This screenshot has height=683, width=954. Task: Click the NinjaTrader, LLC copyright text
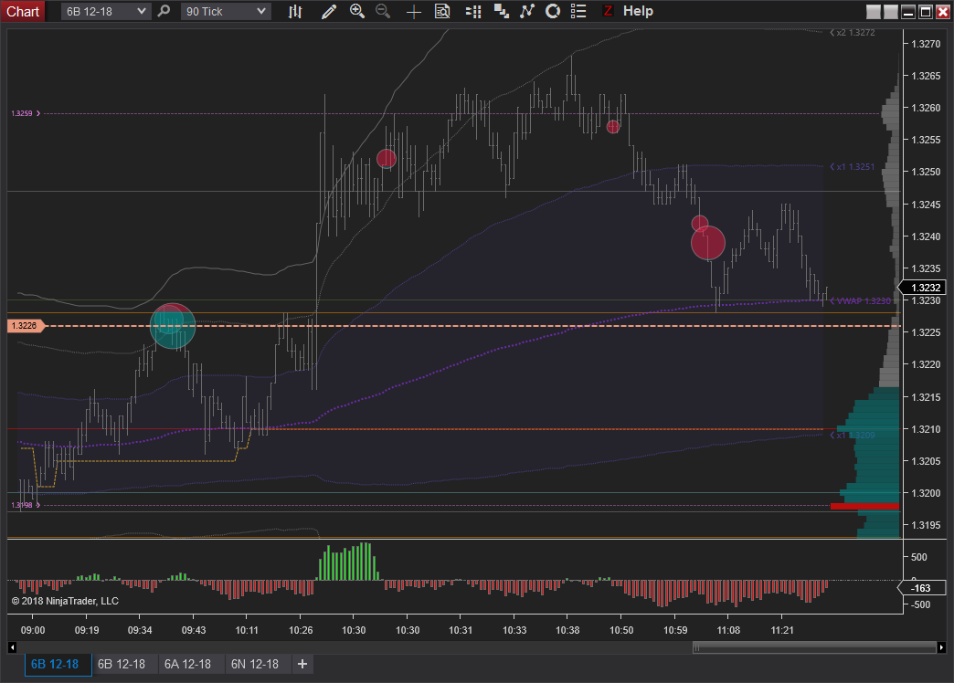(x=65, y=601)
